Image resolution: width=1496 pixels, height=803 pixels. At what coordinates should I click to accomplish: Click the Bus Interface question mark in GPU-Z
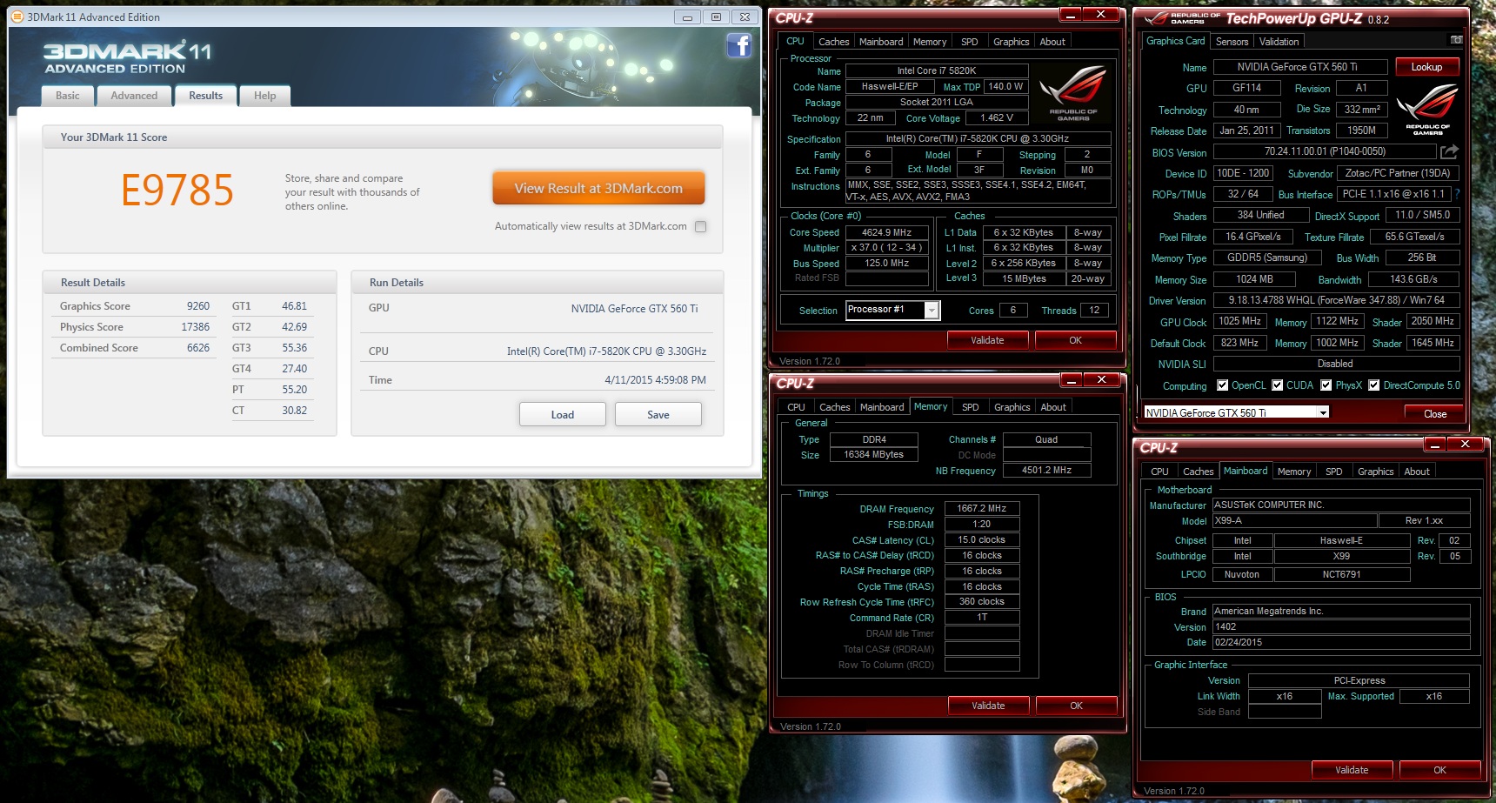[1457, 194]
